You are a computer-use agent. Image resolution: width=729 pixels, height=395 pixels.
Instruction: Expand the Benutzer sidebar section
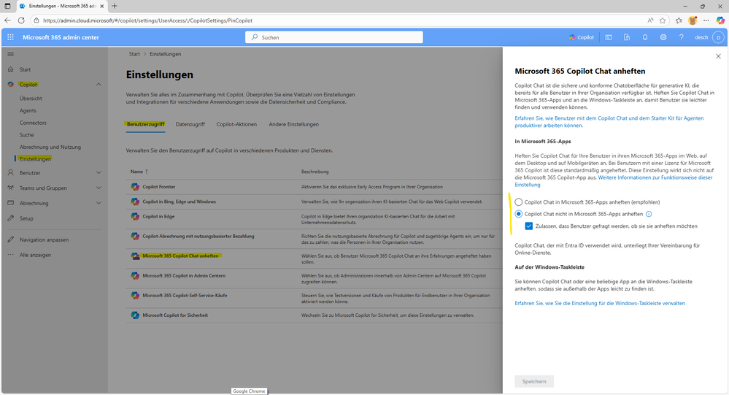(99, 172)
